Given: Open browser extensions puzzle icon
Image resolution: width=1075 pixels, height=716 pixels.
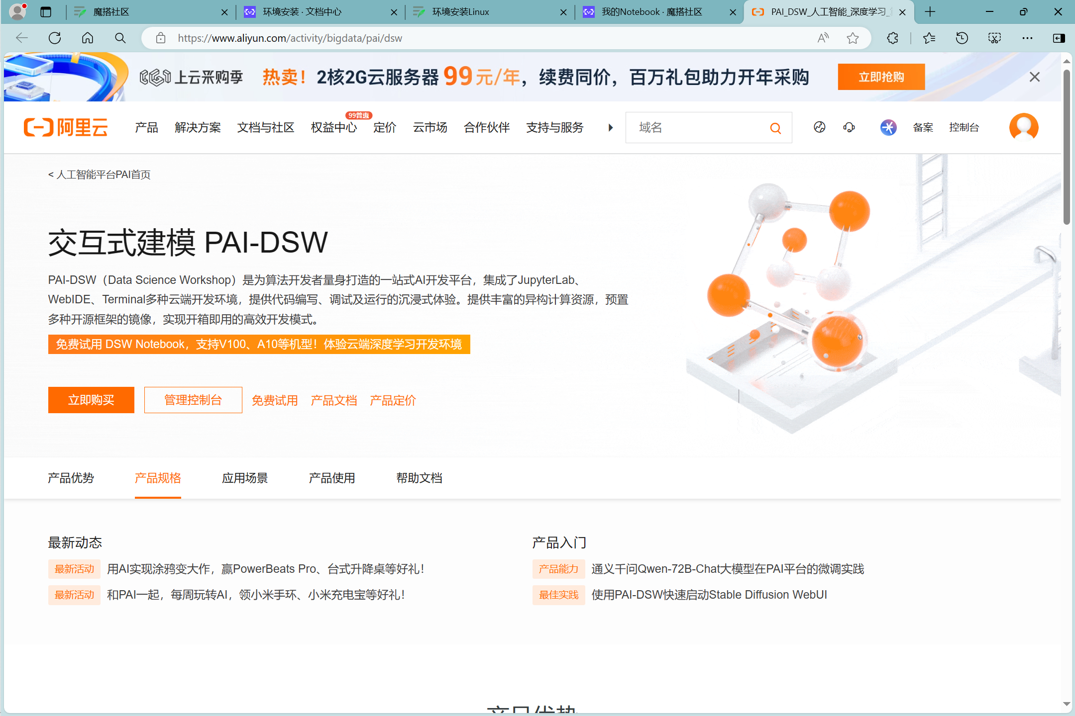Looking at the screenshot, I should [x=893, y=38].
